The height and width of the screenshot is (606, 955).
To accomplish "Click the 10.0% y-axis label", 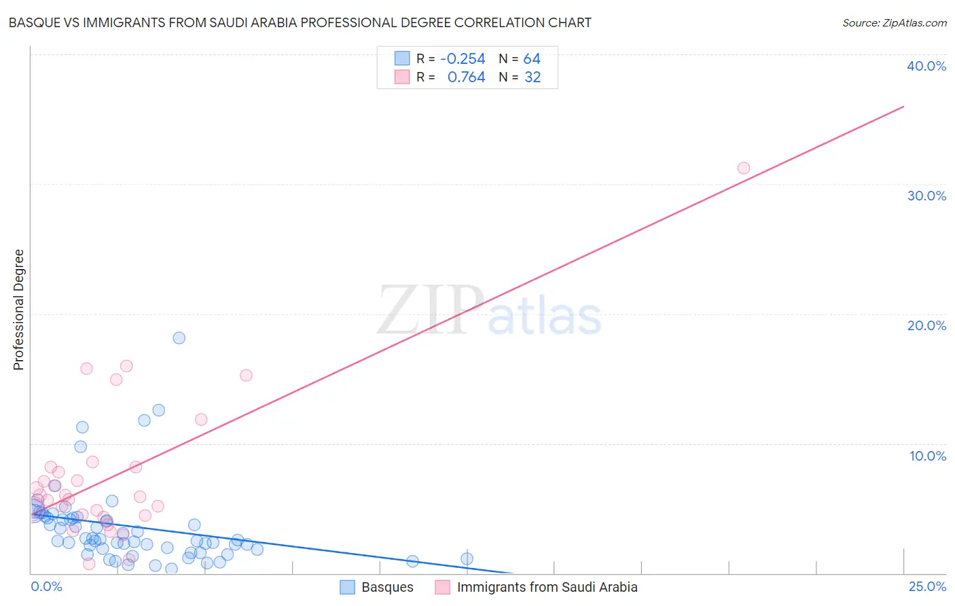I will tap(928, 456).
